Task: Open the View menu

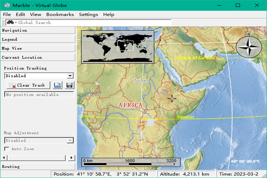Action: [36, 15]
